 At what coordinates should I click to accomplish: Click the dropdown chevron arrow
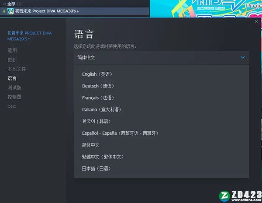243,57
